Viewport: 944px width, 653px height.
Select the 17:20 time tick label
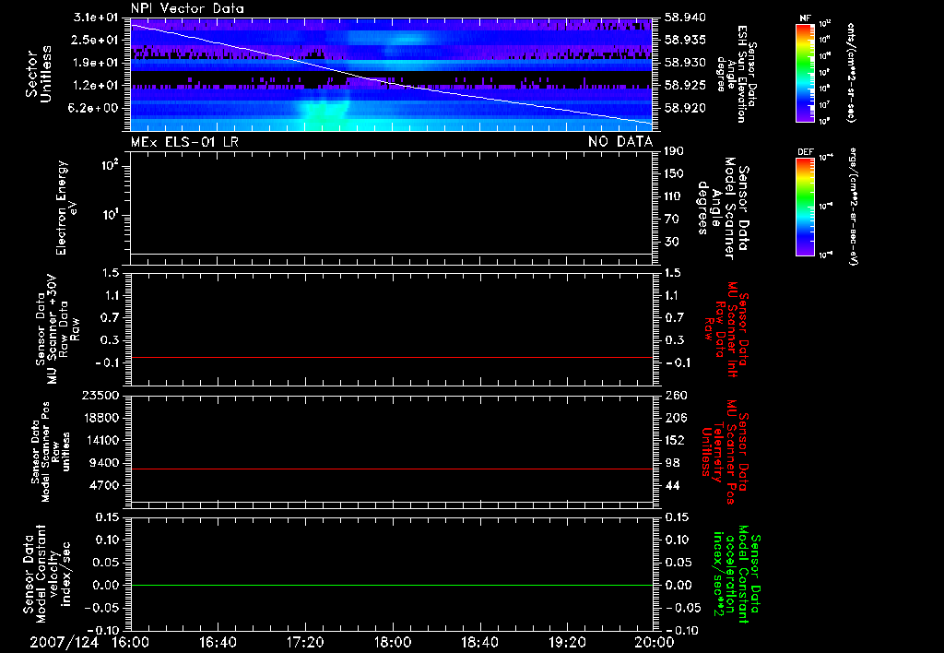pos(305,642)
